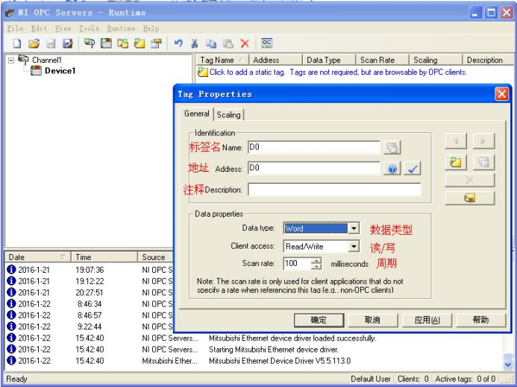Open the Help menu

151,28
